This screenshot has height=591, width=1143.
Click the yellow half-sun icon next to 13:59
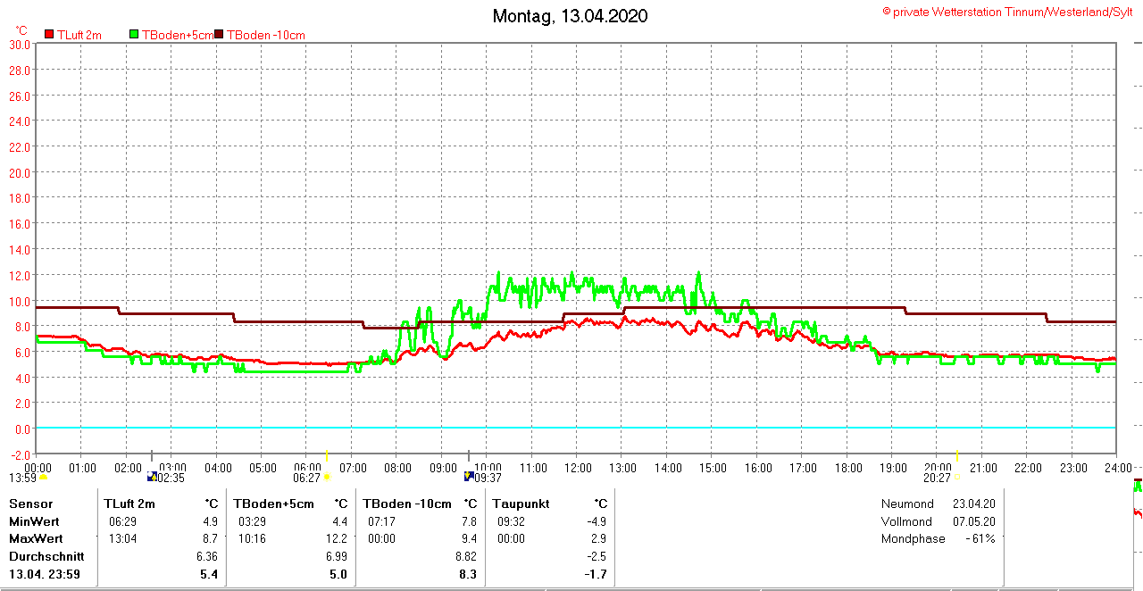pos(43,477)
